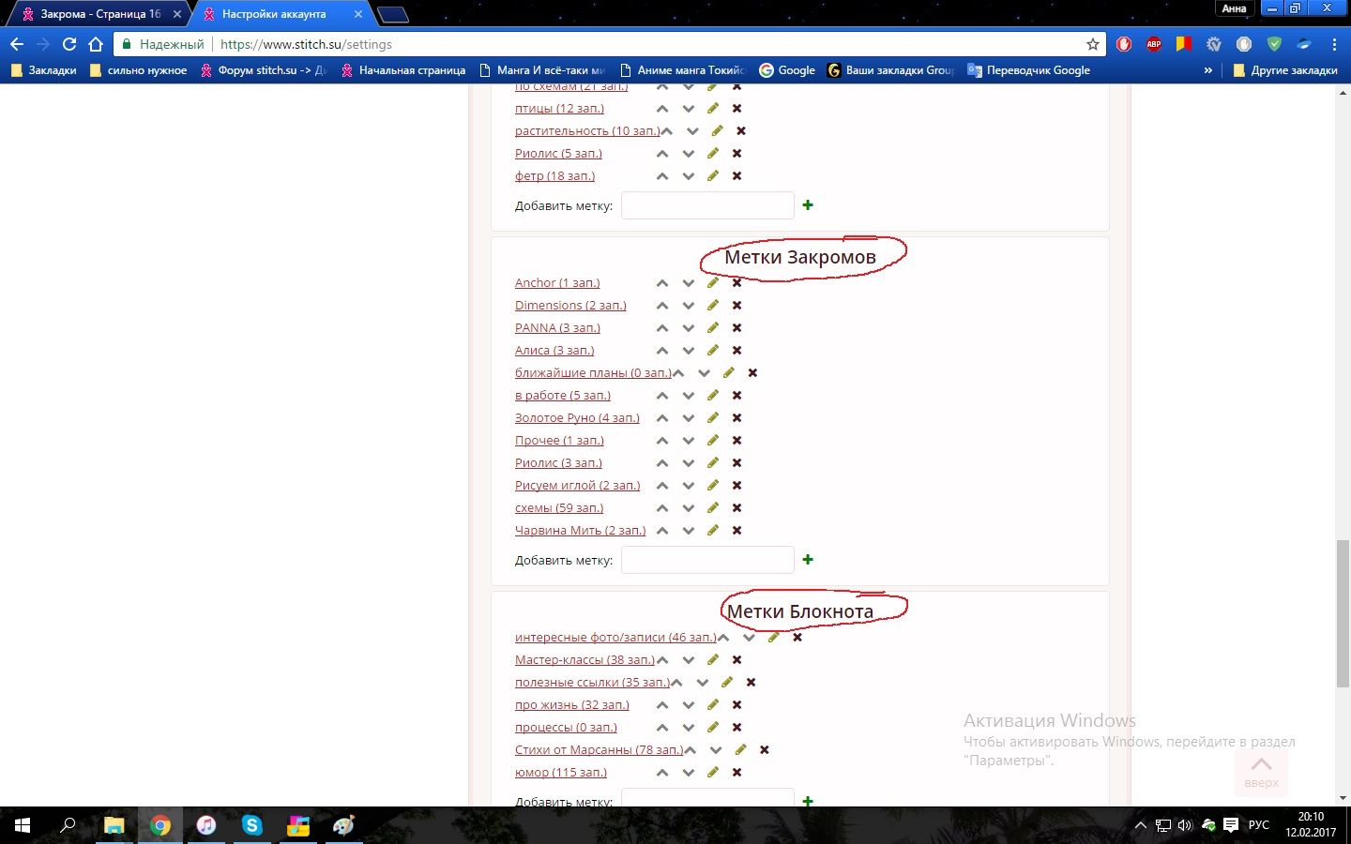Screen dimensions: 1351x844
Task: Switch to the Закрома - Страница 16 tab
Action: point(99,14)
